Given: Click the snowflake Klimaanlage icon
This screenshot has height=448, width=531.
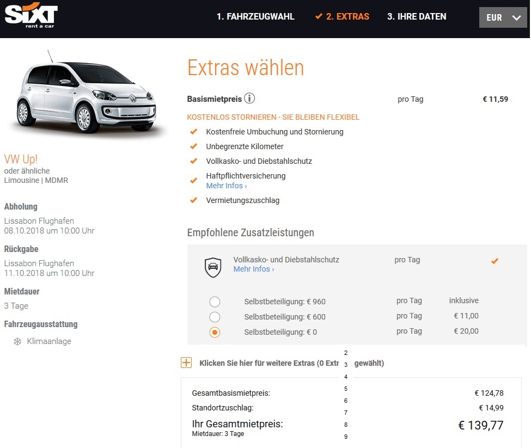Looking at the screenshot, I should click(x=16, y=341).
